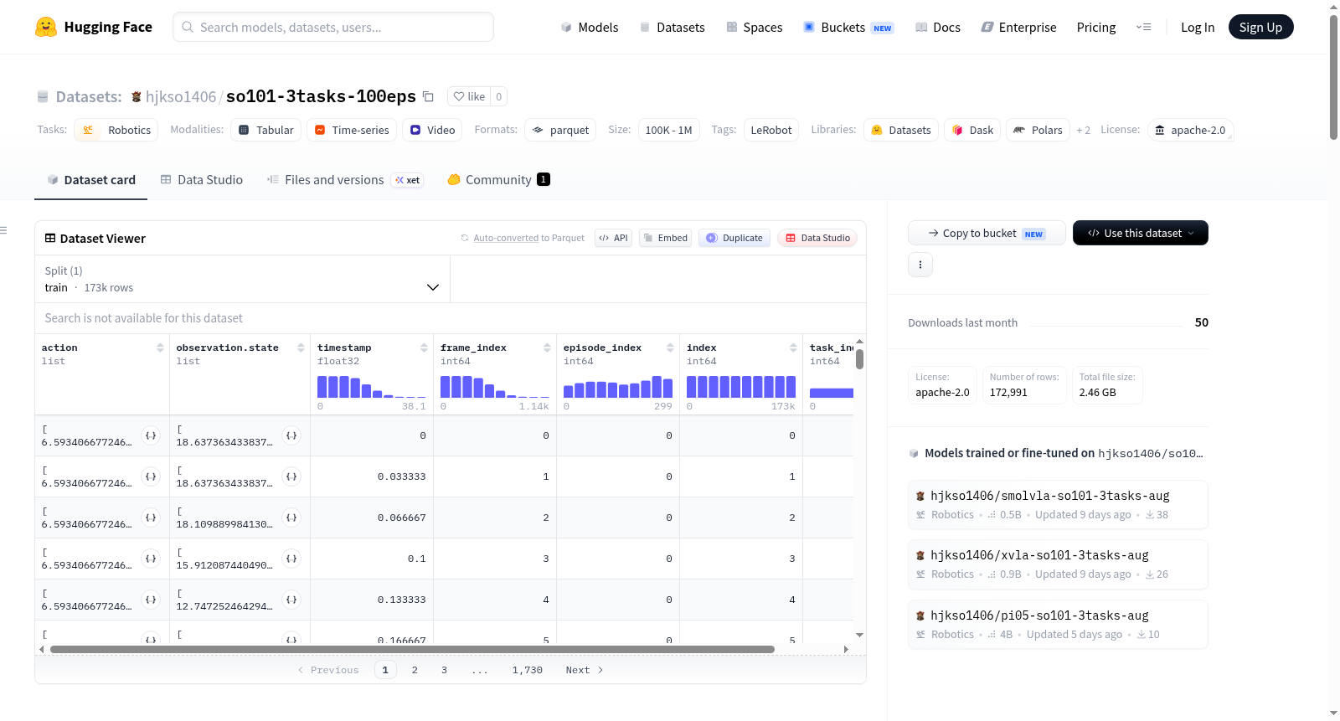Go to page 2 of the table
The image size is (1340, 721).
(415, 670)
